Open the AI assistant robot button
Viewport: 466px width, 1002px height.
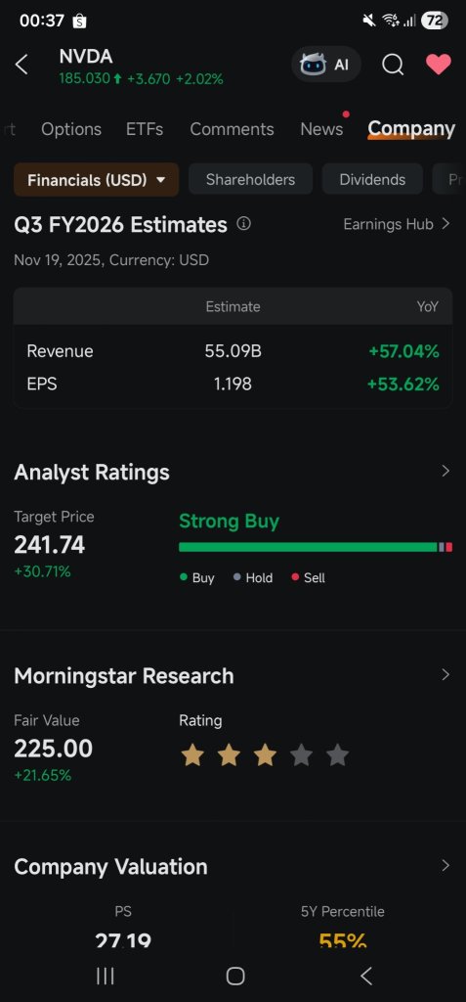click(326, 65)
